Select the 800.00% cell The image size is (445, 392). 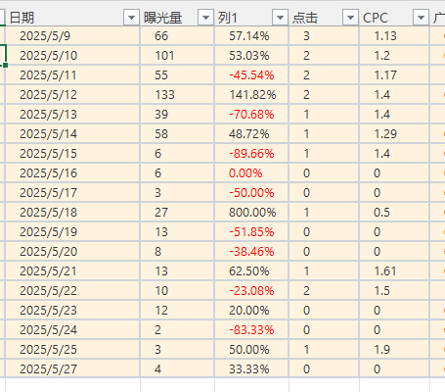click(x=251, y=213)
